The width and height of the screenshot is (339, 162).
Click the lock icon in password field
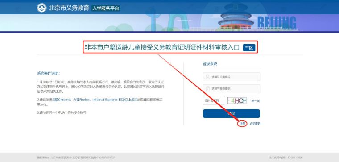[x=207, y=89]
